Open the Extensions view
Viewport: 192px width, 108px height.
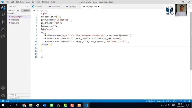point(3,37)
